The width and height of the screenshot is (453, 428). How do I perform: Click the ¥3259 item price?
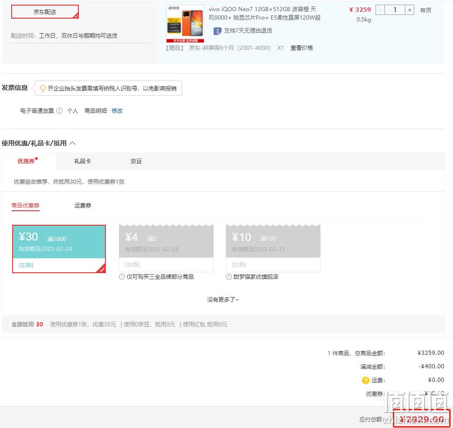360,10
